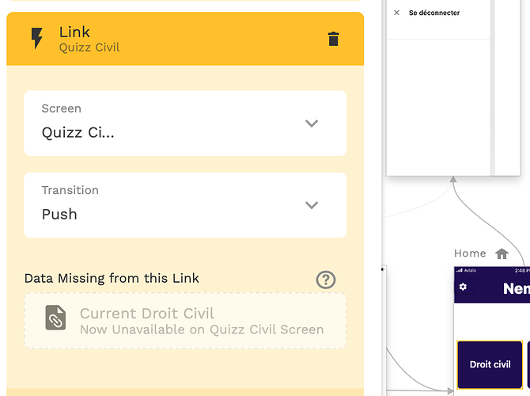The height and width of the screenshot is (396, 530).
Task: Select the Droit civil button on canvas
Action: (490, 364)
